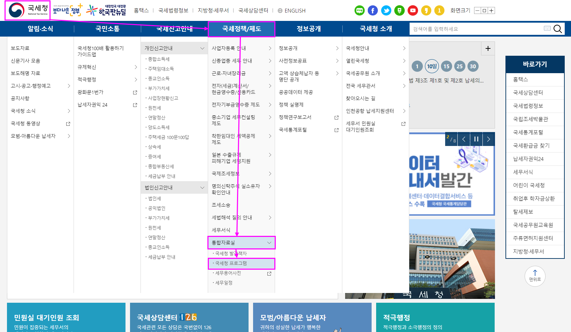Viewport: 571px width, 332px height.
Task: Open the 보도자료 link
Action: tap(20, 48)
